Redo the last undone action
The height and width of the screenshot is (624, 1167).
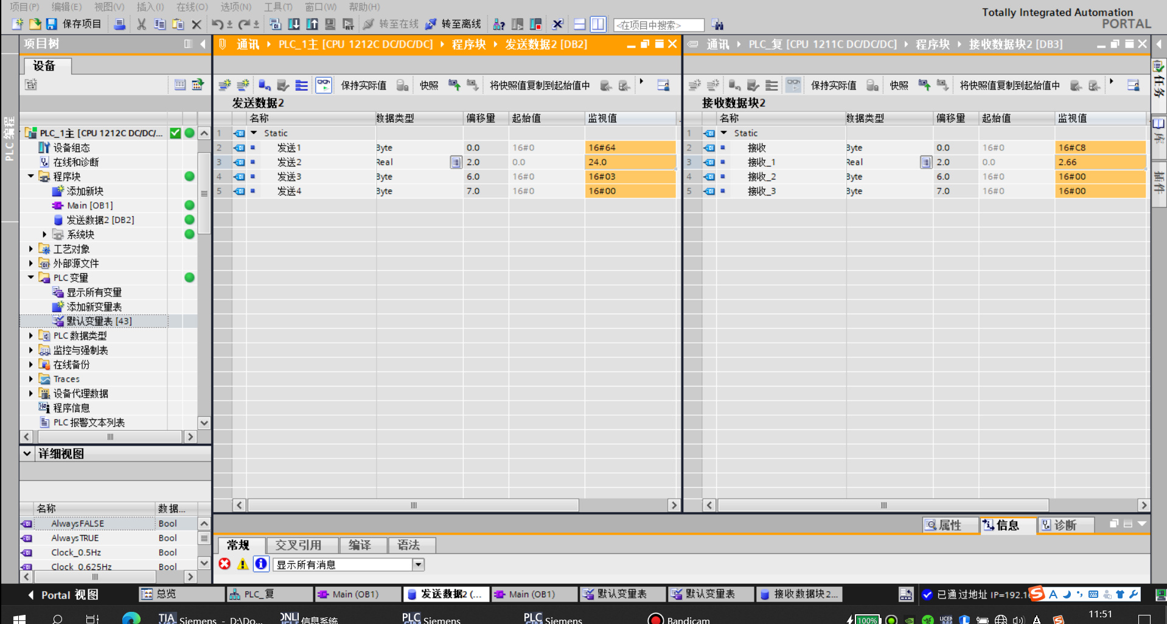point(244,24)
